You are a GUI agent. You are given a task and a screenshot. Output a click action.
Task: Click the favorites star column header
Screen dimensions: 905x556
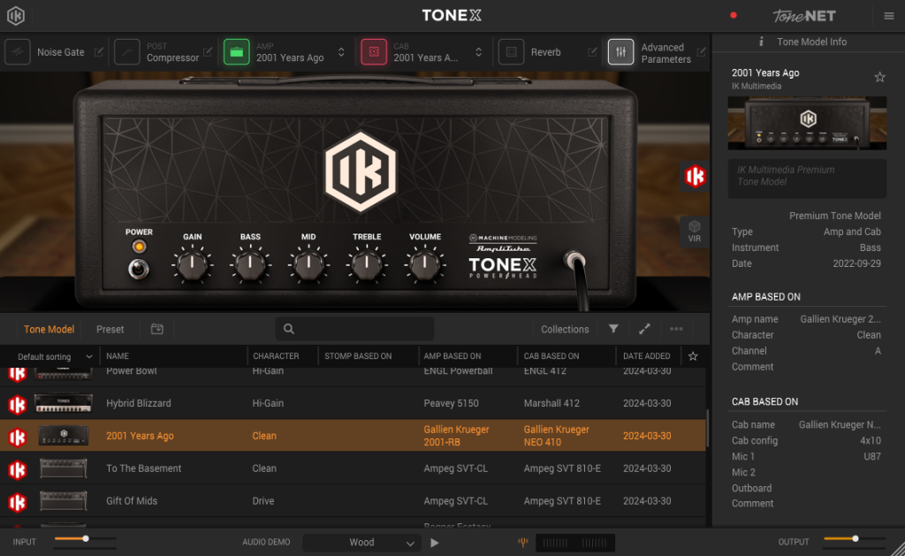coord(693,356)
